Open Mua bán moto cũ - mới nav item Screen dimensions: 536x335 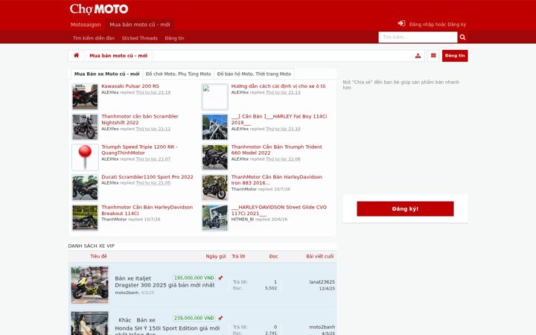click(x=139, y=25)
